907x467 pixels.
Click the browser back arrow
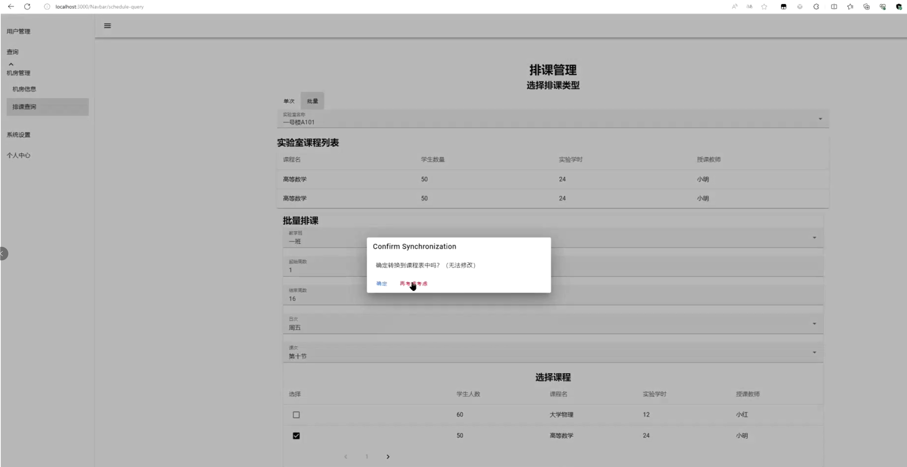11,6
